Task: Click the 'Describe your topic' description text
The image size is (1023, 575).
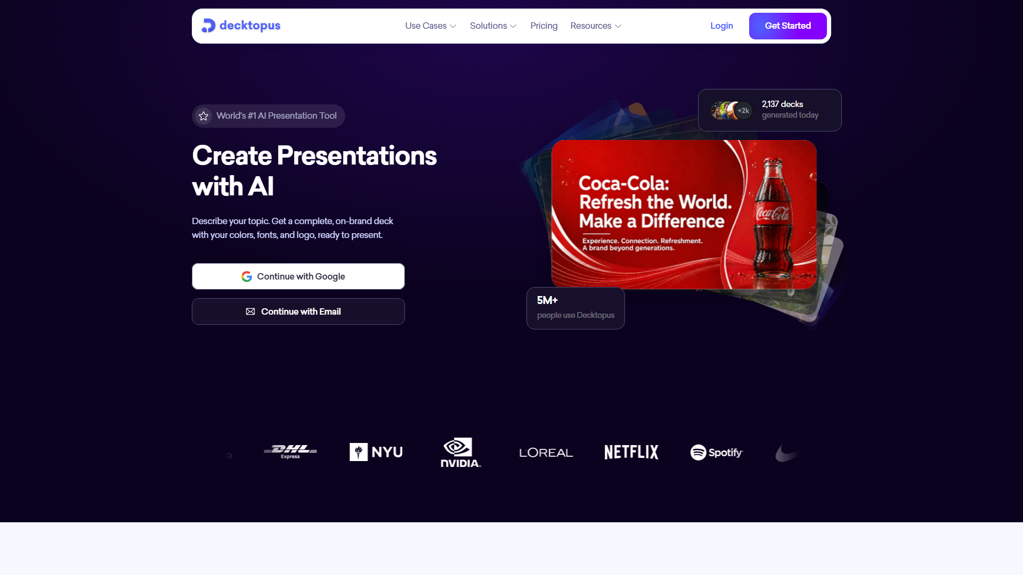Action: tap(293, 228)
